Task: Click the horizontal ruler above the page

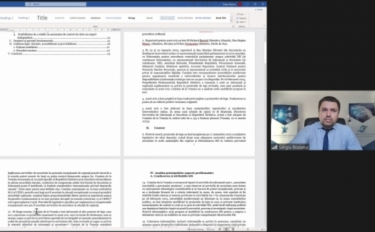Action: (60, 30)
